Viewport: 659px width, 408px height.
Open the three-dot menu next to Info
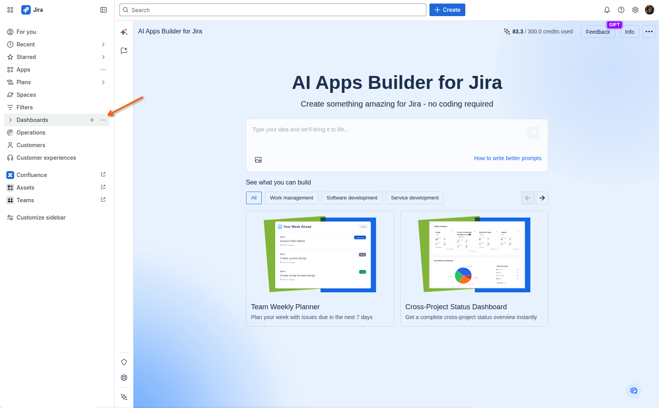click(x=649, y=31)
